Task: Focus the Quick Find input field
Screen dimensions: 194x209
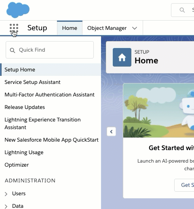Action: (50, 50)
